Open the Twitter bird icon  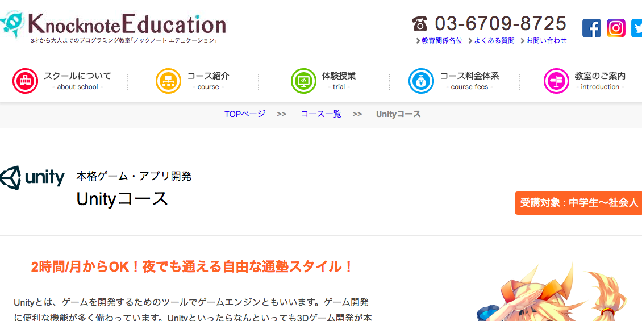click(637, 28)
